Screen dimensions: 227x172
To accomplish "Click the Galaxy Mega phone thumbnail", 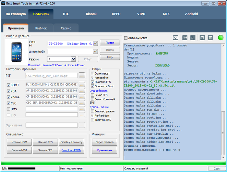I will 17,52.
